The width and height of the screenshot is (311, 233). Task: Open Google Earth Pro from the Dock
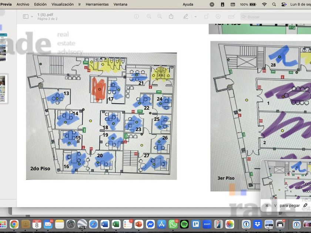click(82, 224)
